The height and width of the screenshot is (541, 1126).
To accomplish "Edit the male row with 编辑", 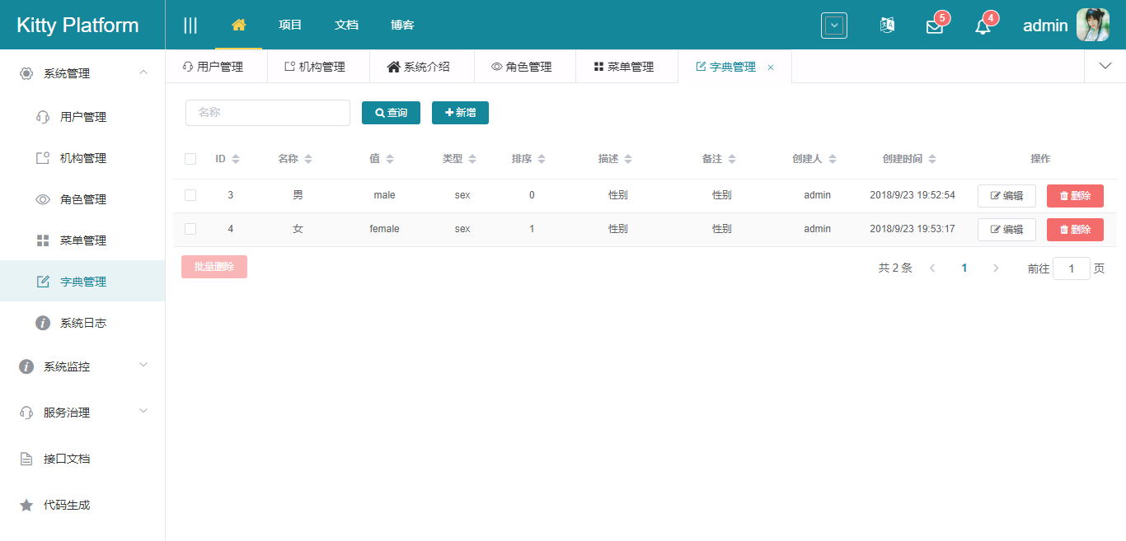I will point(1006,196).
